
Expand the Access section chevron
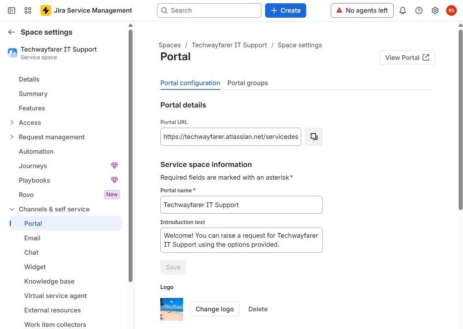[x=12, y=123]
